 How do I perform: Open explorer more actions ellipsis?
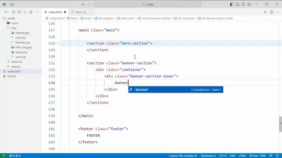pyautogui.click(x=37, y=12)
